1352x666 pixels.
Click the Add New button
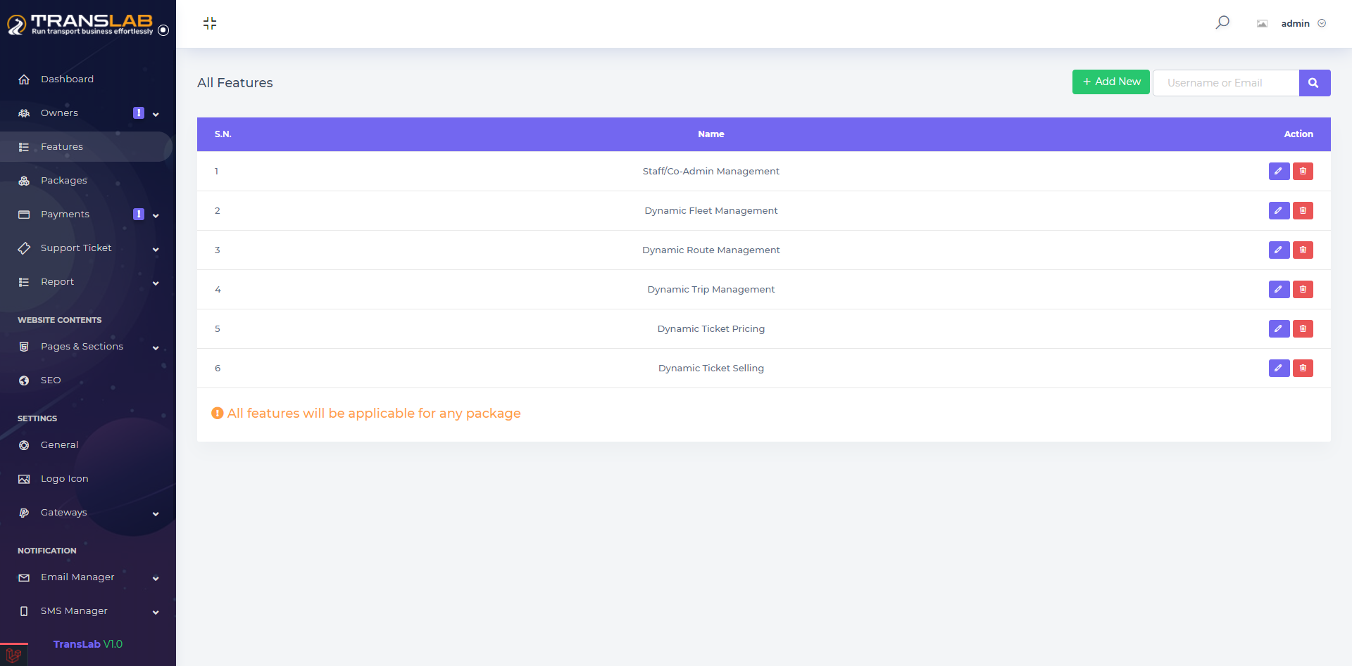tap(1110, 82)
